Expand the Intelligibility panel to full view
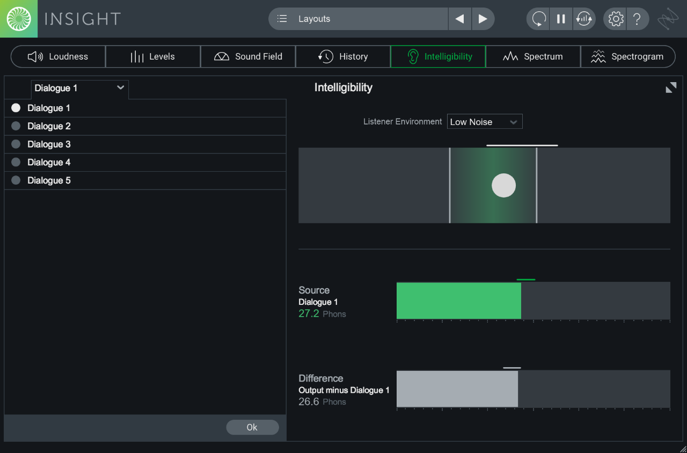687x453 pixels. pos(671,88)
